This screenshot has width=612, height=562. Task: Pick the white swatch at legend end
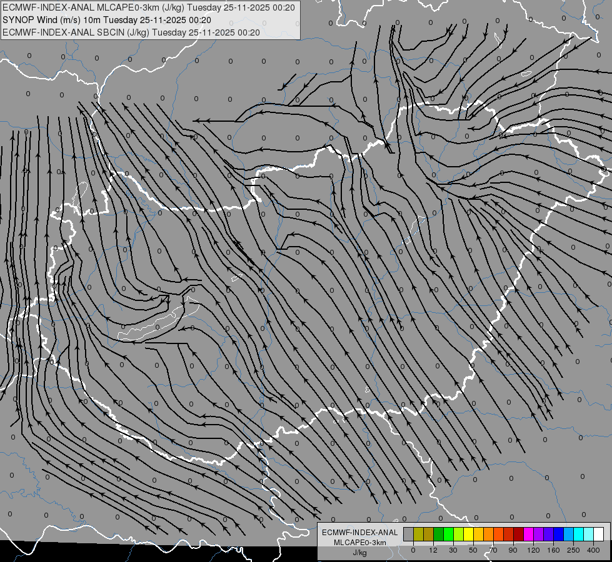point(599,534)
